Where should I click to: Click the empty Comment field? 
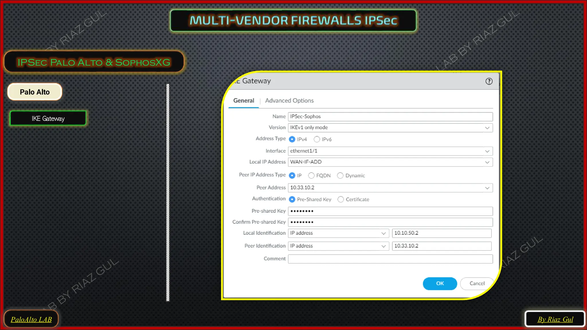[x=390, y=259]
